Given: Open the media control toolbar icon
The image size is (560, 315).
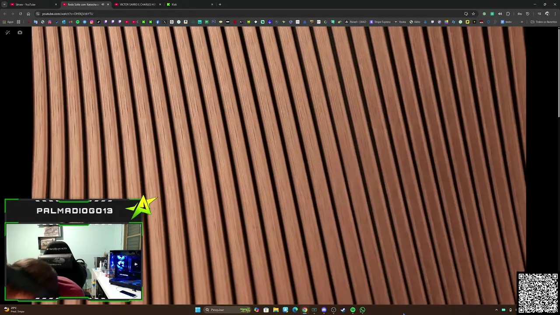Looking at the screenshot, I should pos(539,14).
